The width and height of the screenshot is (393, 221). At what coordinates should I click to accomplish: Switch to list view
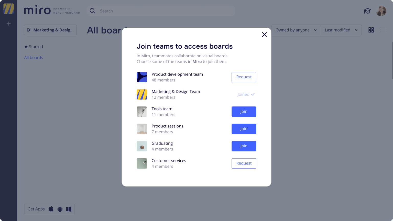pos(383,30)
